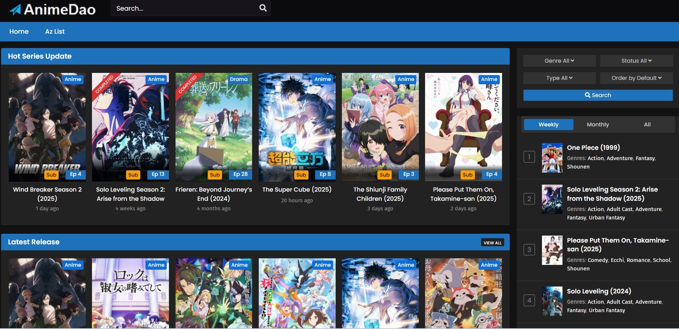Switch to the Monthly tab
The height and width of the screenshot is (329, 679).
pyautogui.click(x=598, y=125)
